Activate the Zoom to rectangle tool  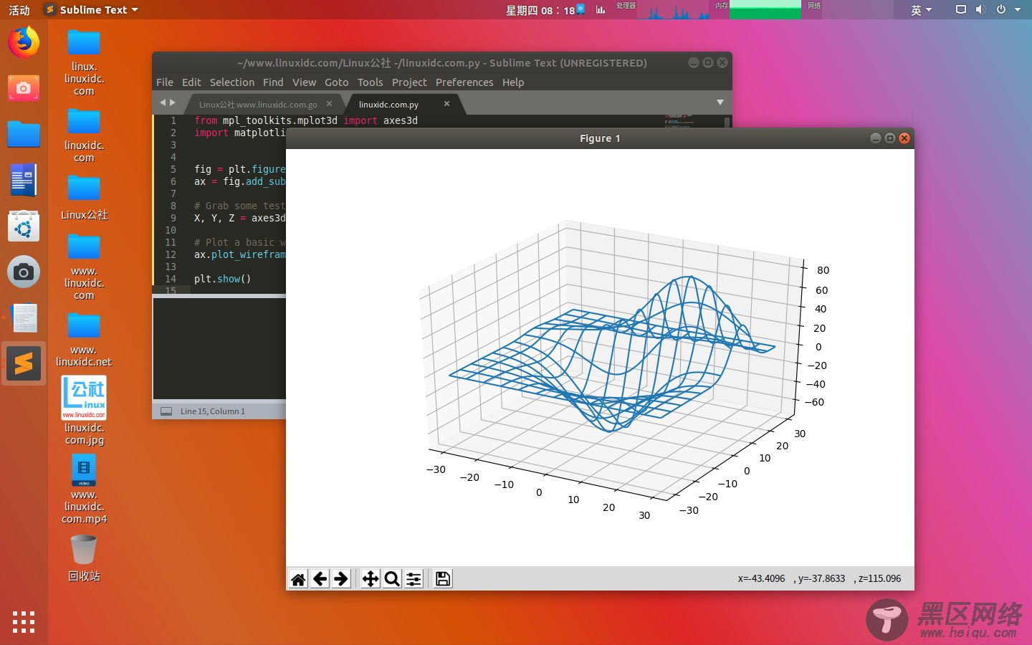392,579
